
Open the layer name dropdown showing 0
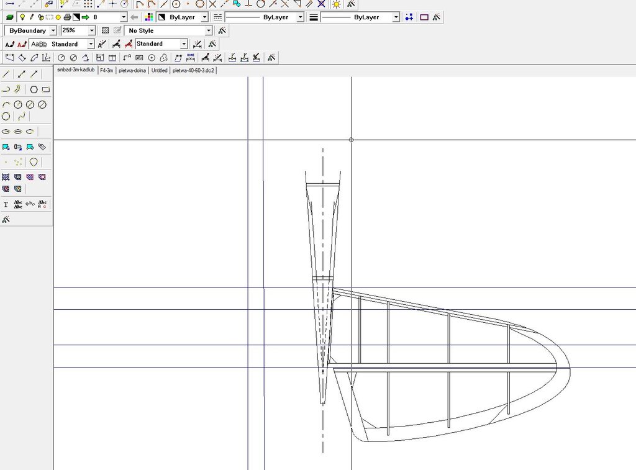click(124, 17)
